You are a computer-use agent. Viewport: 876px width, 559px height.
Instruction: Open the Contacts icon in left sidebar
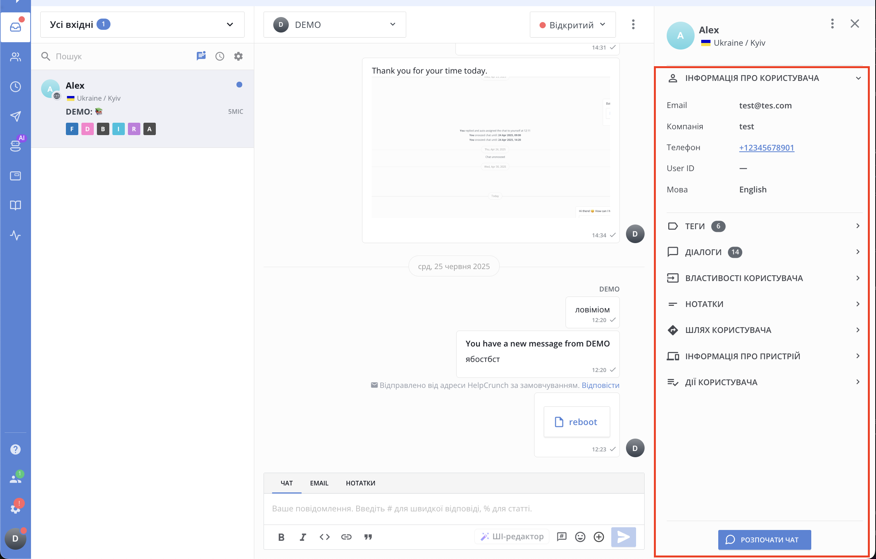tap(16, 57)
